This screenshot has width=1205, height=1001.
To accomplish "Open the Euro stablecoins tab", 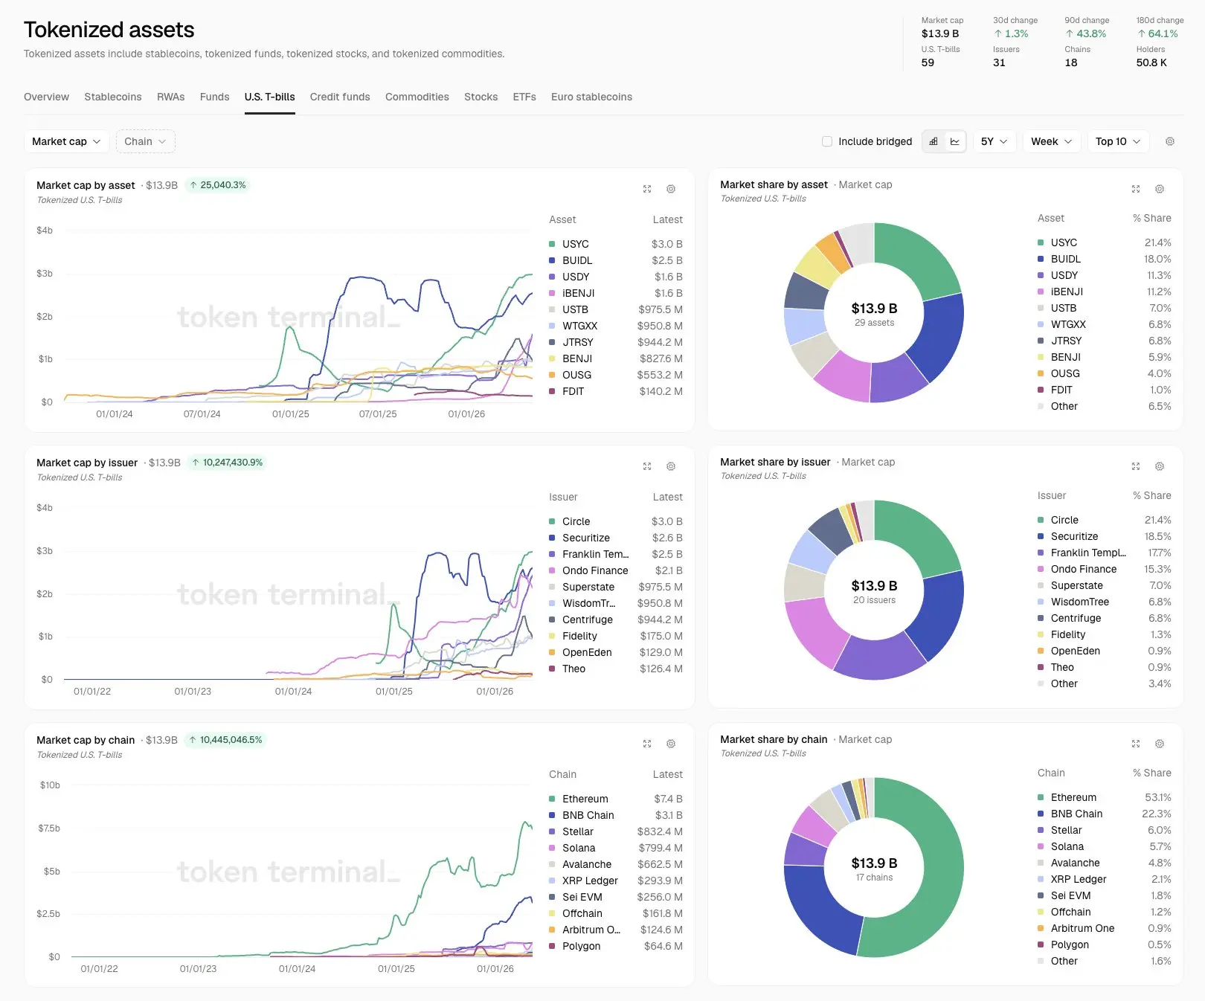I will tap(592, 97).
